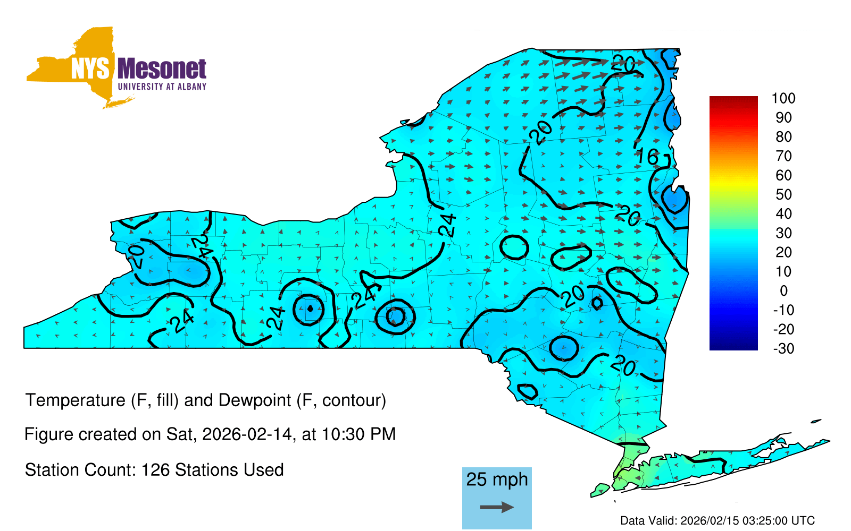Click the "16" dewpoint contour label
Viewport: 851px width, 531px height.
647,157
